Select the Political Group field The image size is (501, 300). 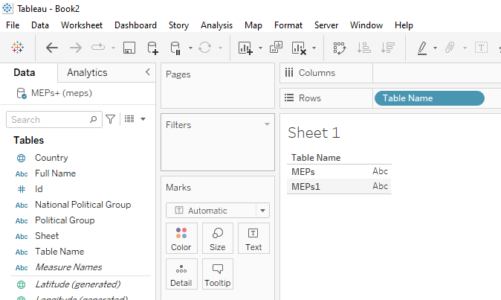point(65,220)
